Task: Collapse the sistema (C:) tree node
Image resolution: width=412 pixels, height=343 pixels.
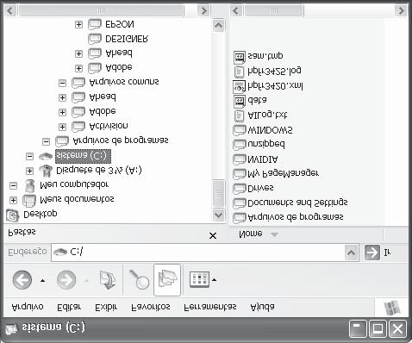Action: click(29, 156)
